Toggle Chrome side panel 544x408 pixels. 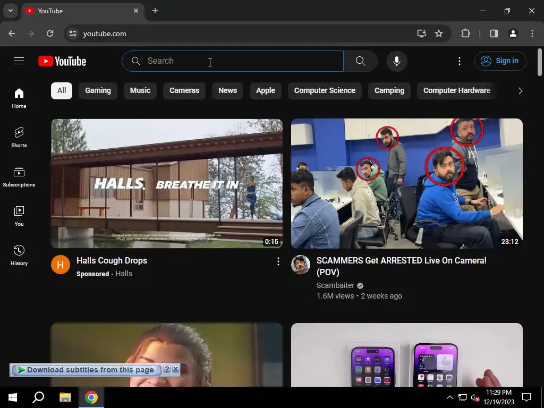(x=494, y=33)
